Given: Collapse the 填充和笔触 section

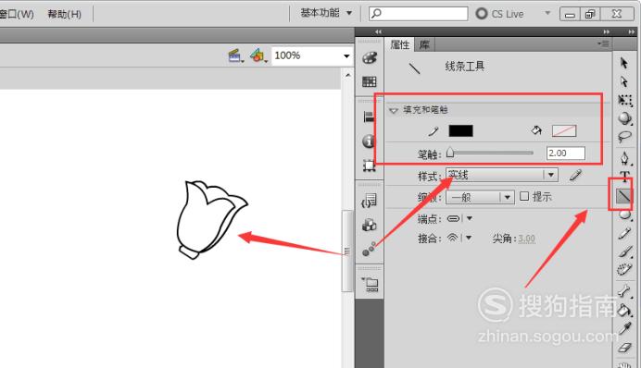Looking at the screenshot, I should pos(394,110).
